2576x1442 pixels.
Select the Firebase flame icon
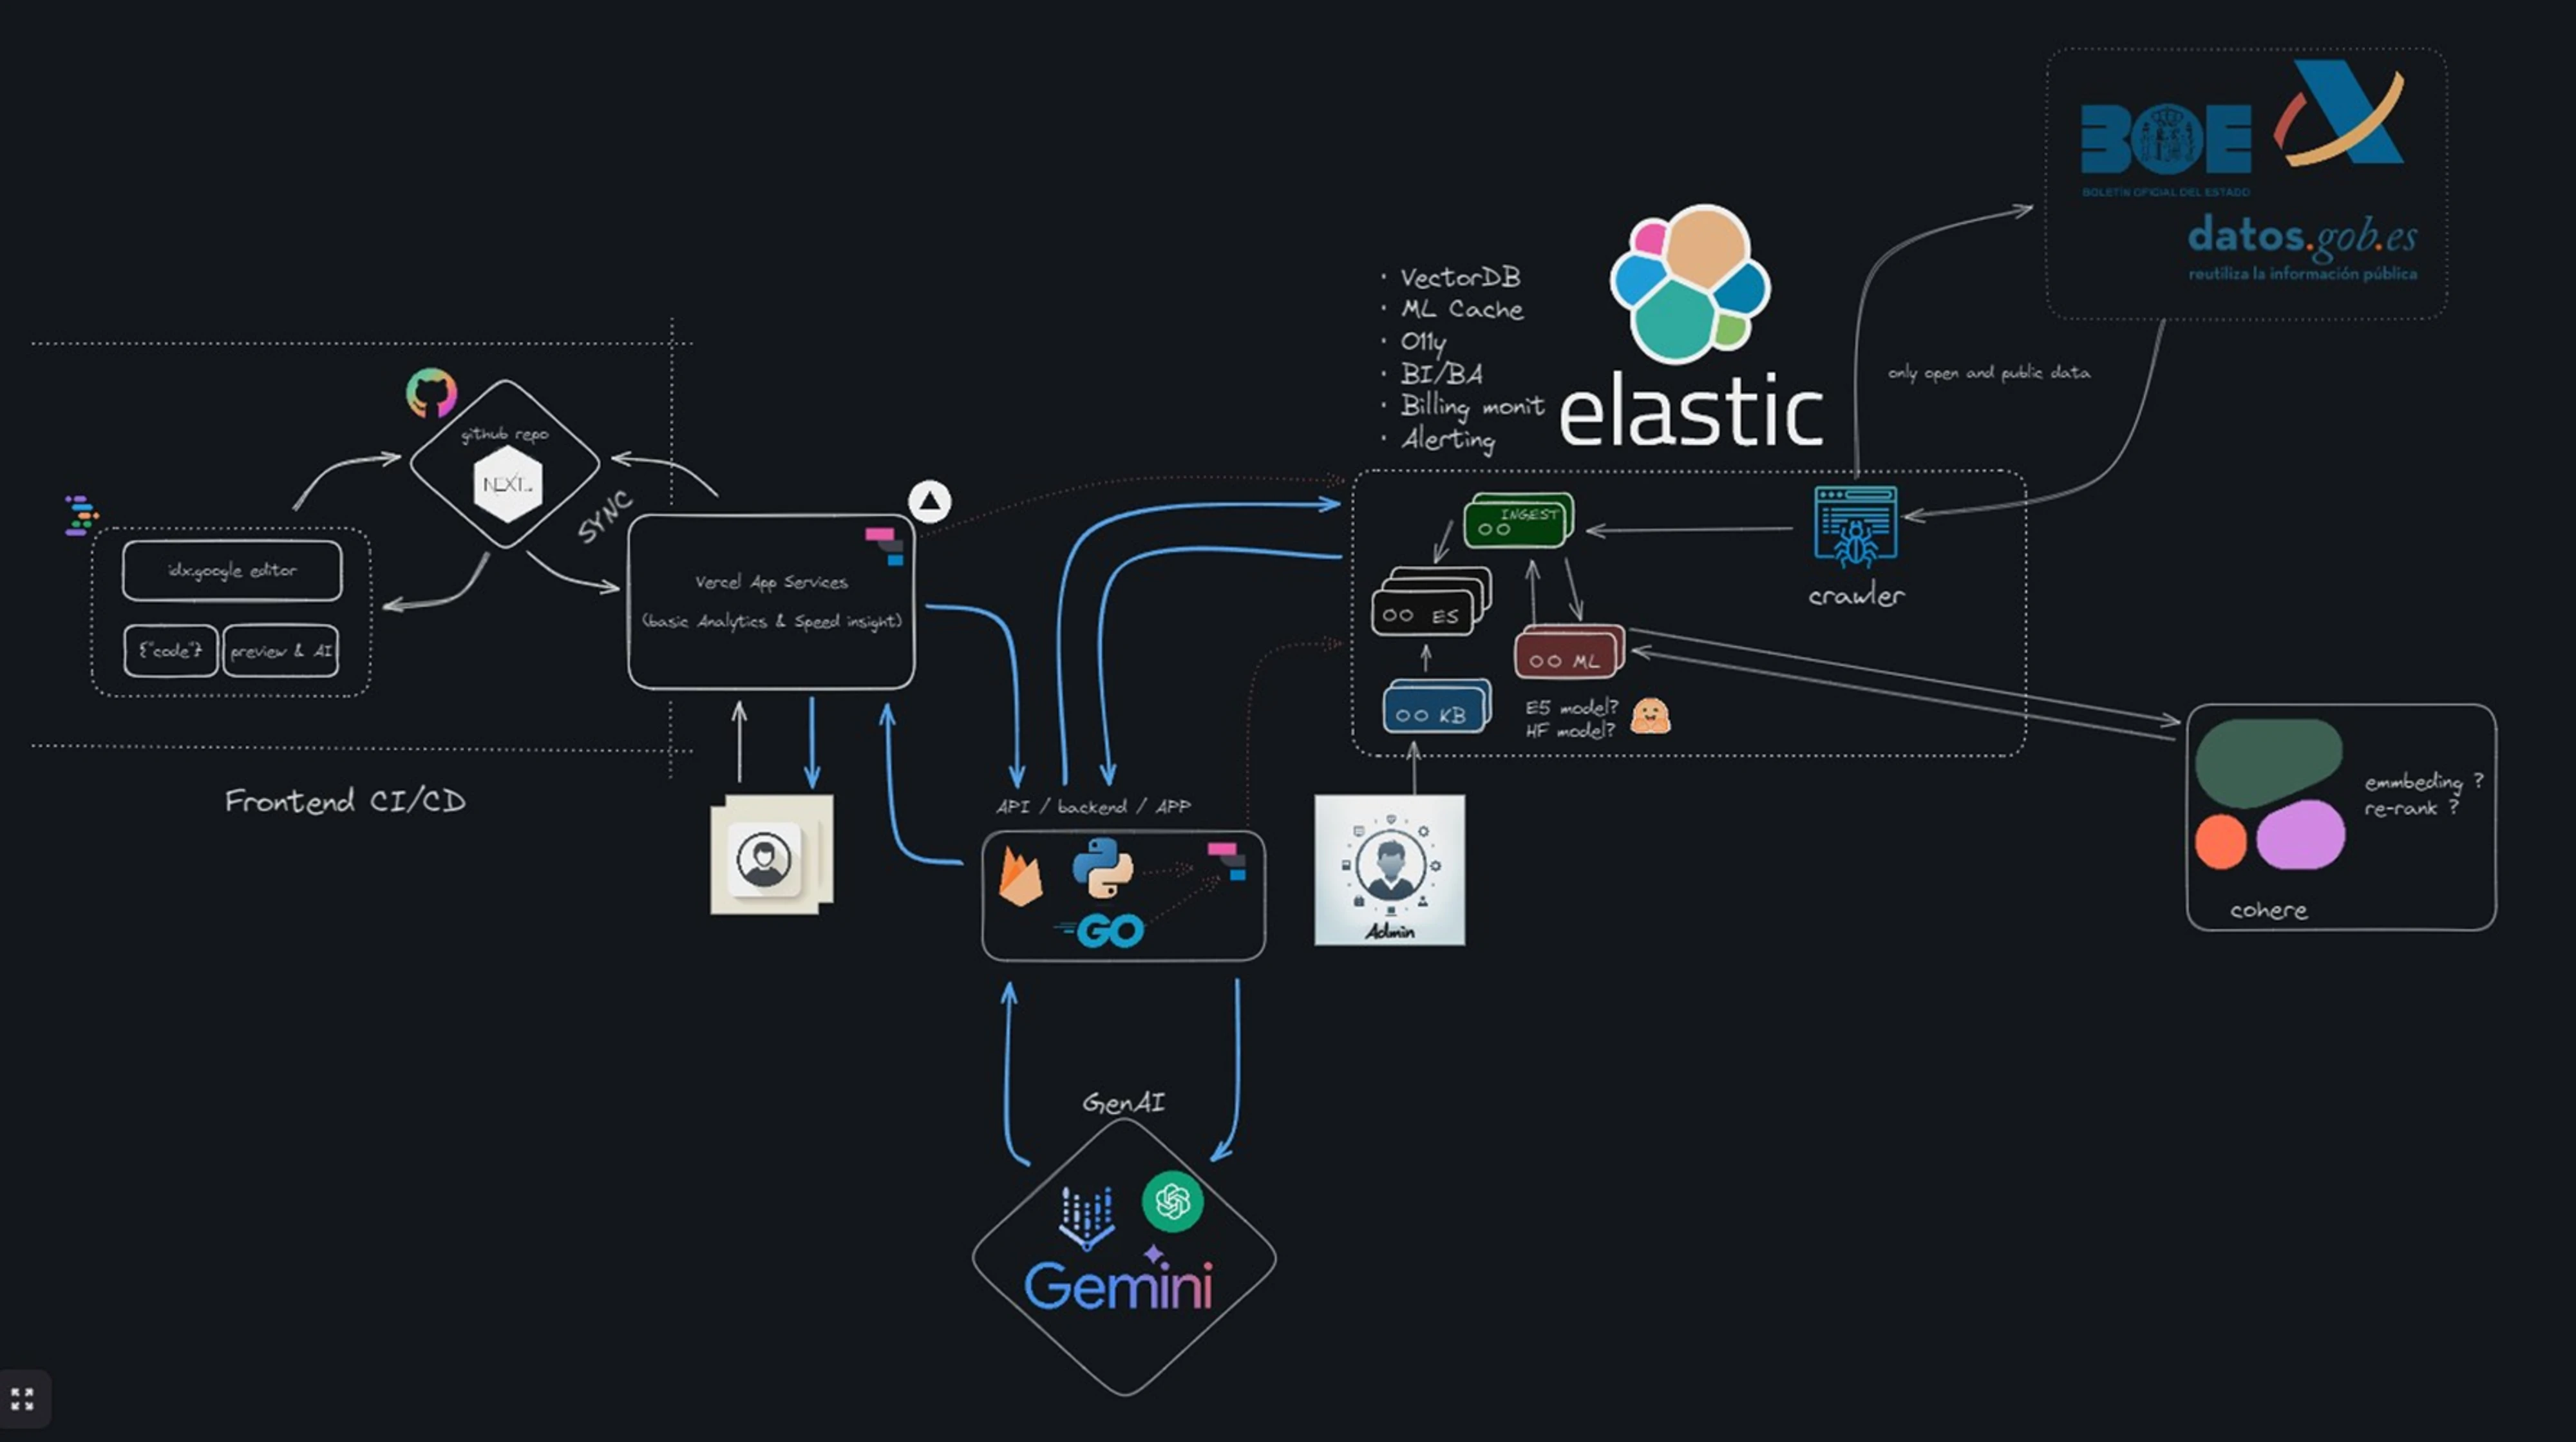coord(1021,877)
